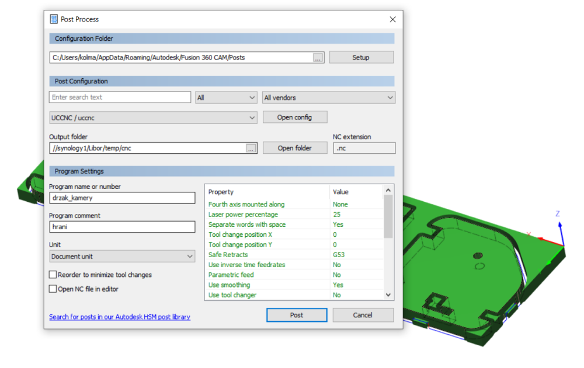Screen dimensions: 584x368
Task: Click the Post Process dialog title icon
Action: [54, 19]
